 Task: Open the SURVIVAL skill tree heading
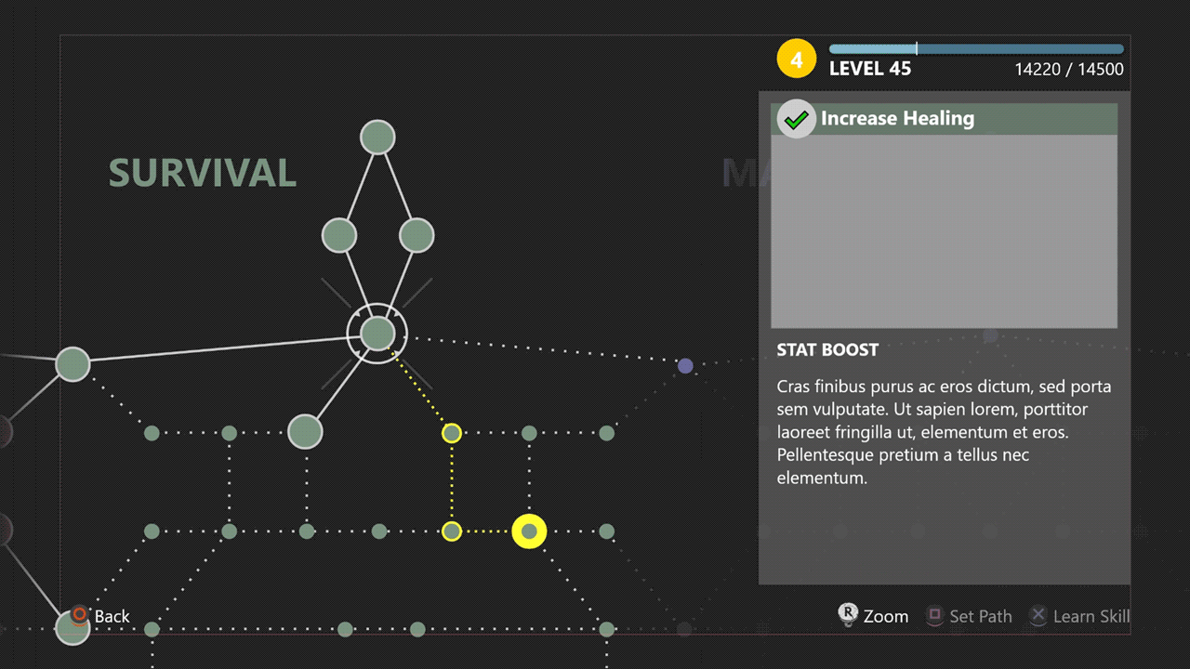pyautogui.click(x=203, y=174)
